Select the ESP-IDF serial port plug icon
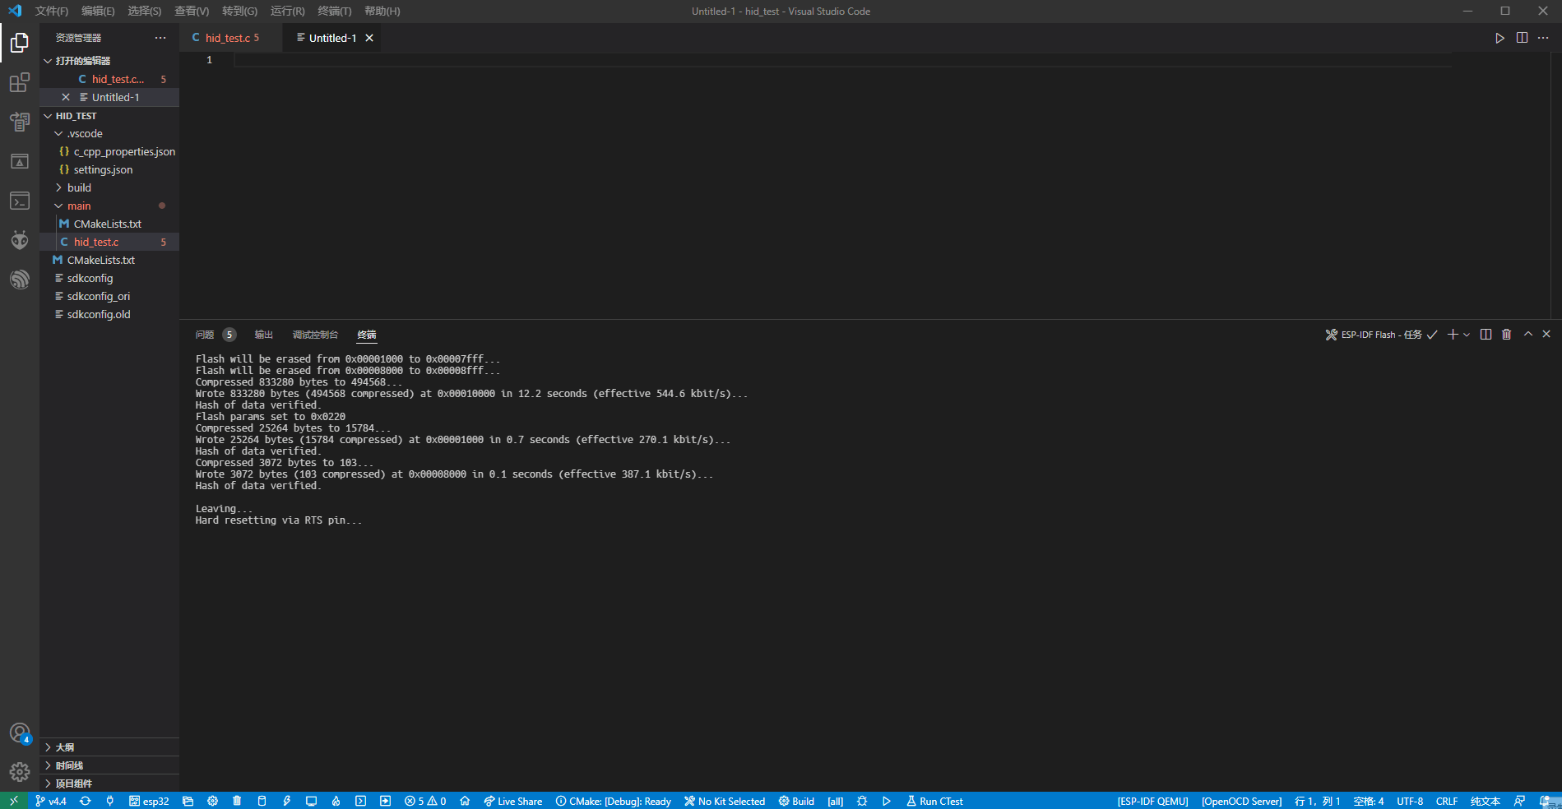Viewport: 1562px width, 809px height. pos(110,800)
